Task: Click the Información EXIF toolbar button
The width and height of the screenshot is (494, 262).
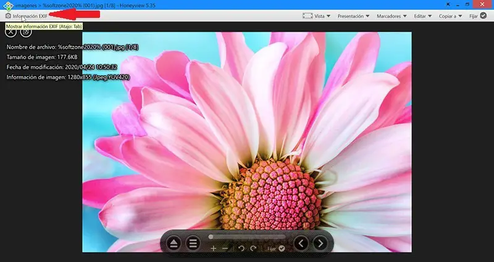Action: coord(27,16)
